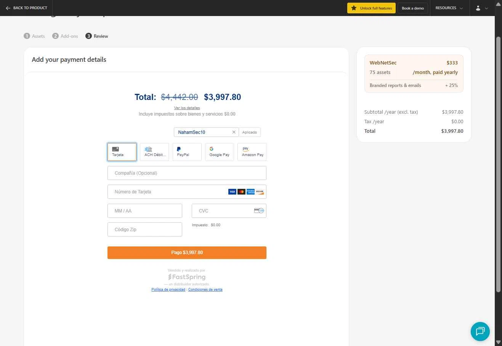Click the FastSpring logo

pyautogui.click(x=187, y=277)
